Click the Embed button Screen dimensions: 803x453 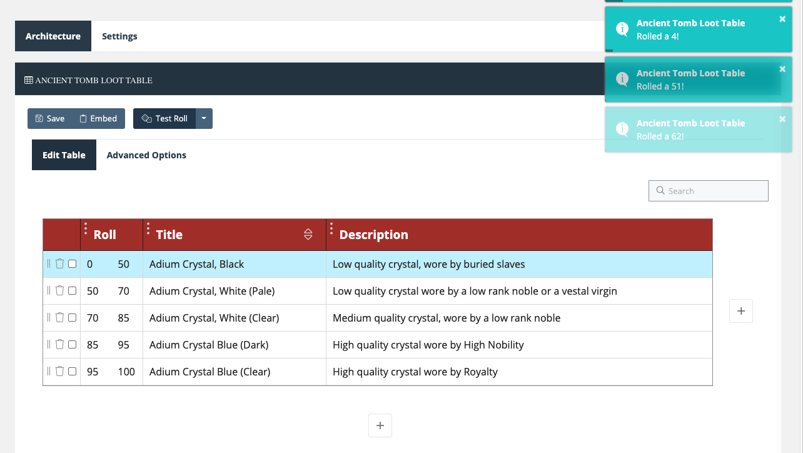[98, 119]
